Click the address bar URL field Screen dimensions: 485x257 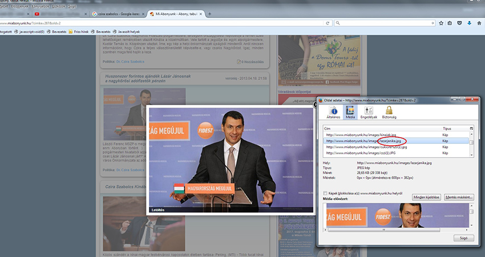click(161, 23)
